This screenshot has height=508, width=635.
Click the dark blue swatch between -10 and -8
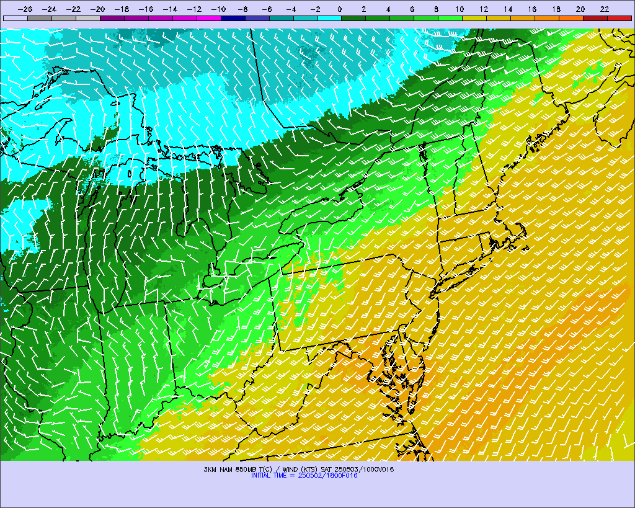[x=233, y=18]
